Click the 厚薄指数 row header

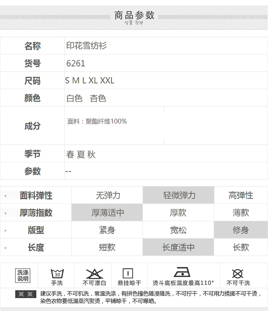point(36,213)
